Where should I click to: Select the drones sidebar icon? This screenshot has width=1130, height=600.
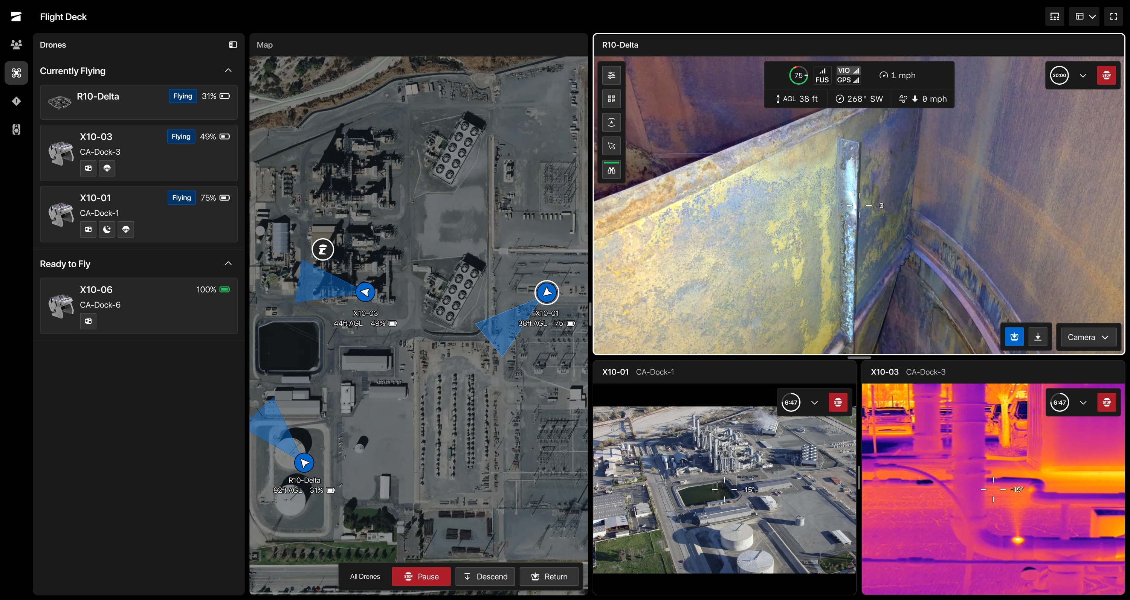16,73
